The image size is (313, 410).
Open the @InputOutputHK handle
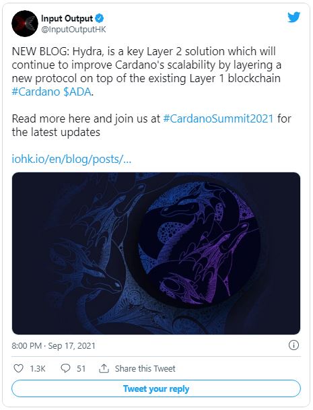click(74, 30)
